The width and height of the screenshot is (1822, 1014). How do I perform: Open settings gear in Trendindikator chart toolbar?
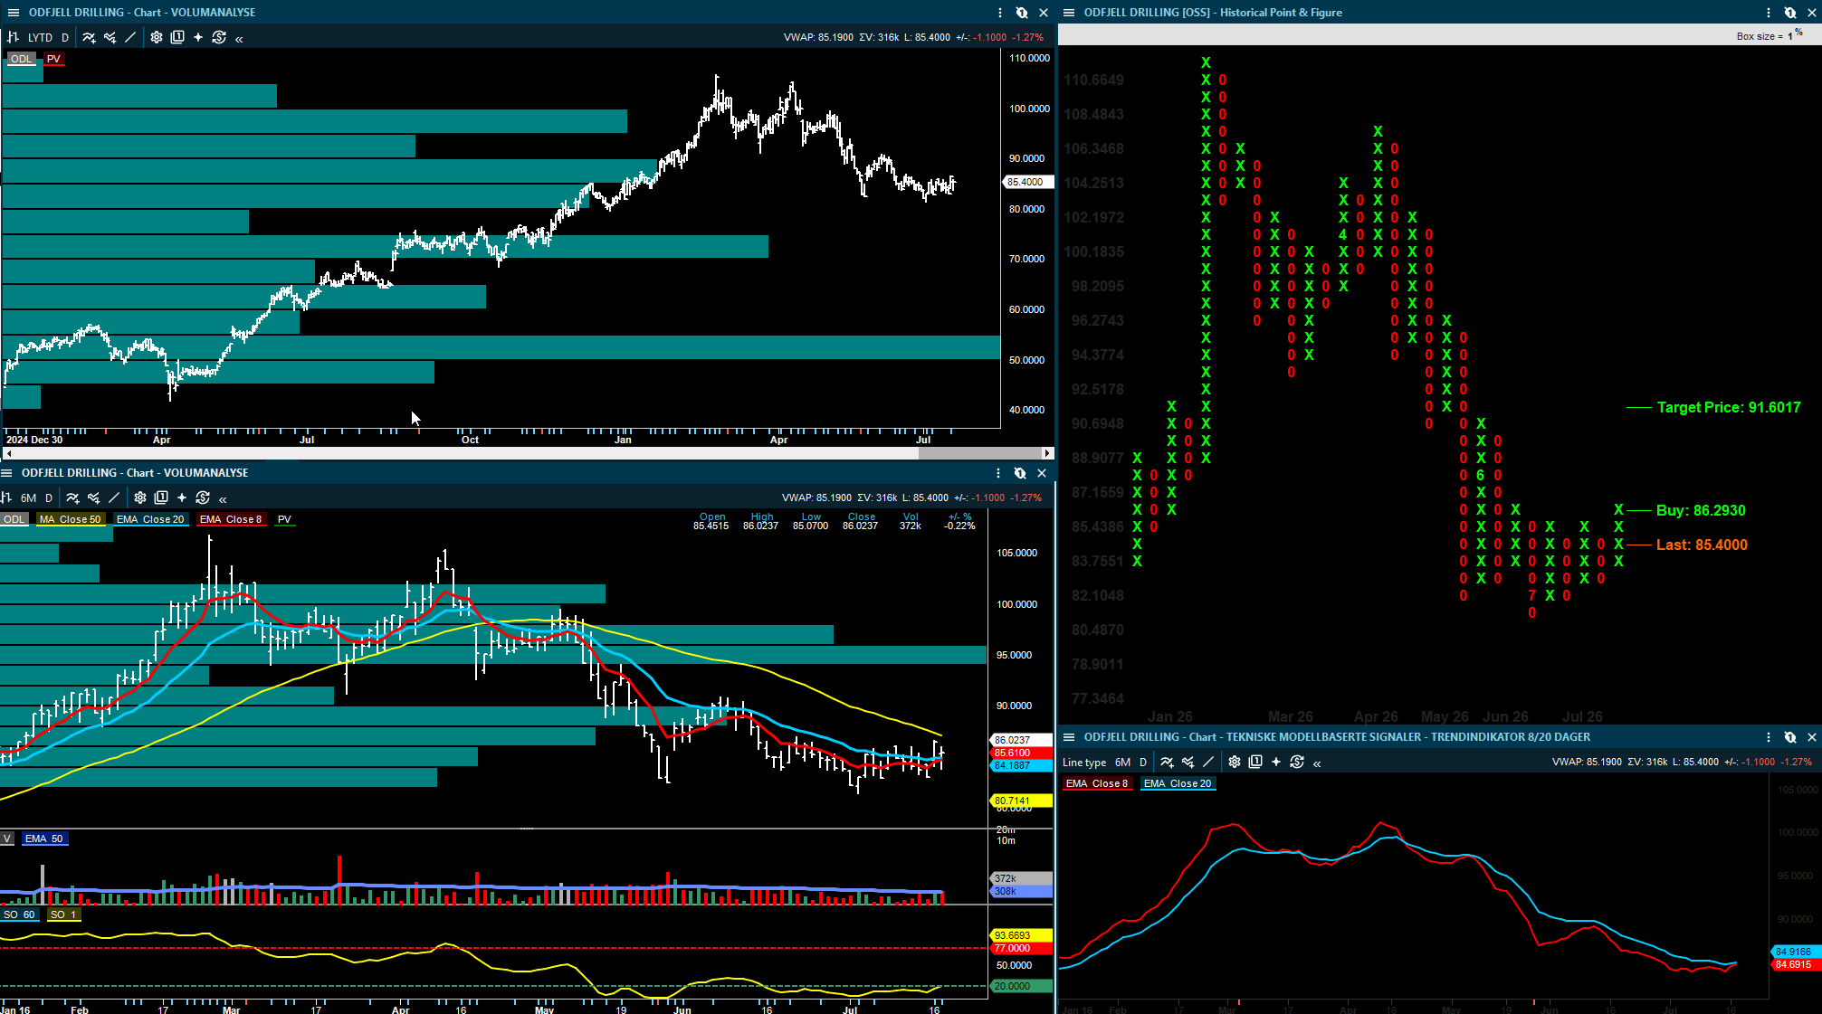[1235, 762]
